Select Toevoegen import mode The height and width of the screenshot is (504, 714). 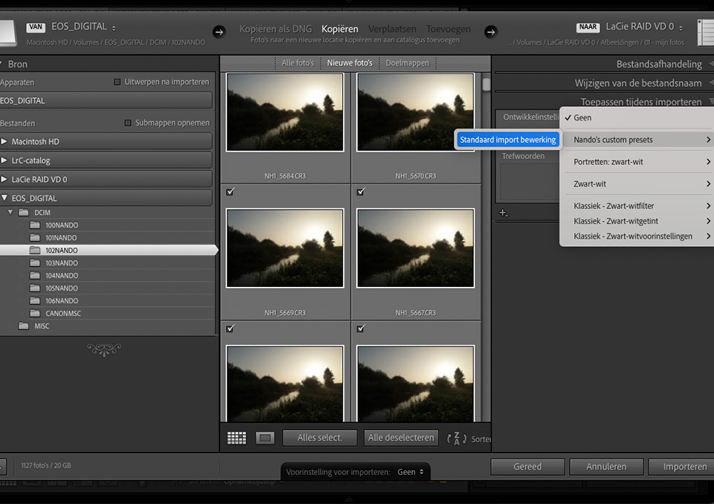pyautogui.click(x=448, y=29)
